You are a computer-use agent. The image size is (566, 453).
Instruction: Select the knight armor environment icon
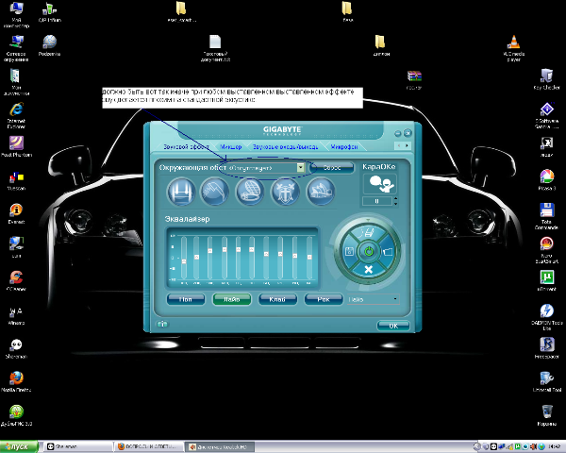tap(285, 192)
